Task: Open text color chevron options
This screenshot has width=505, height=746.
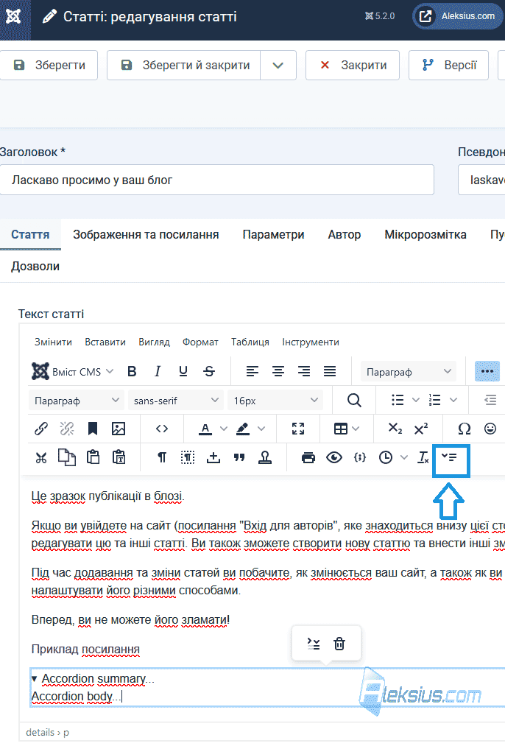Action: click(x=224, y=429)
